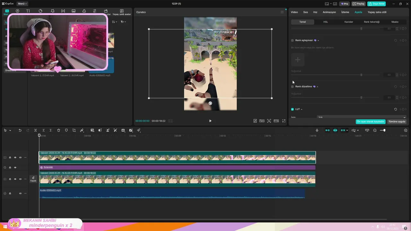Open the Renk tekerleği sub-tab
Screen dimensions: 411x231
372,22
